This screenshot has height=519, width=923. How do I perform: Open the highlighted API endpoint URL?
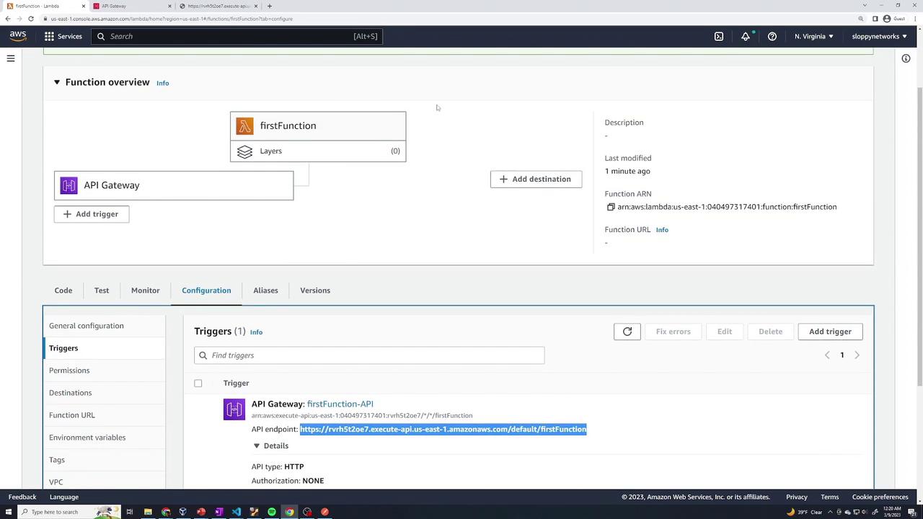[443, 430]
